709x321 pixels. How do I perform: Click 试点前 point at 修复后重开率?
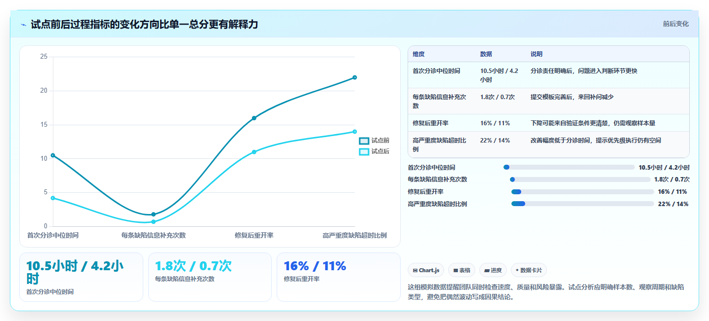coord(254,118)
